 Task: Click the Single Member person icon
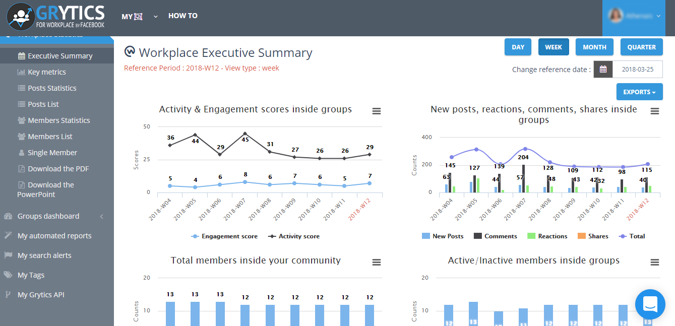pos(21,153)
